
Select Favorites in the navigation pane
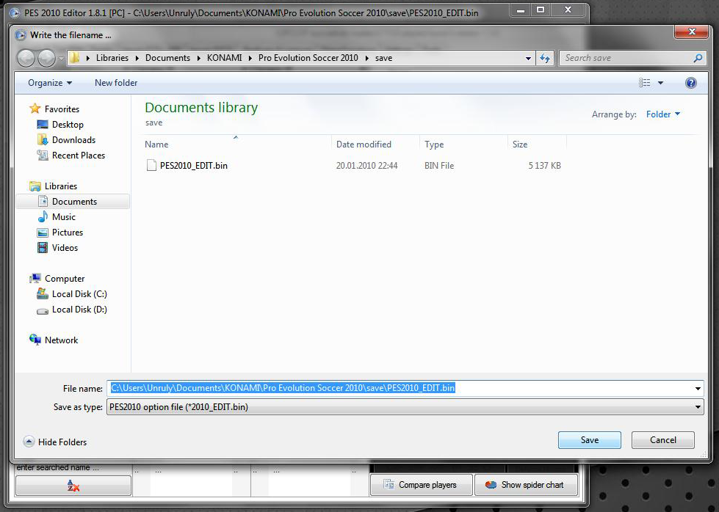(62, 109)
